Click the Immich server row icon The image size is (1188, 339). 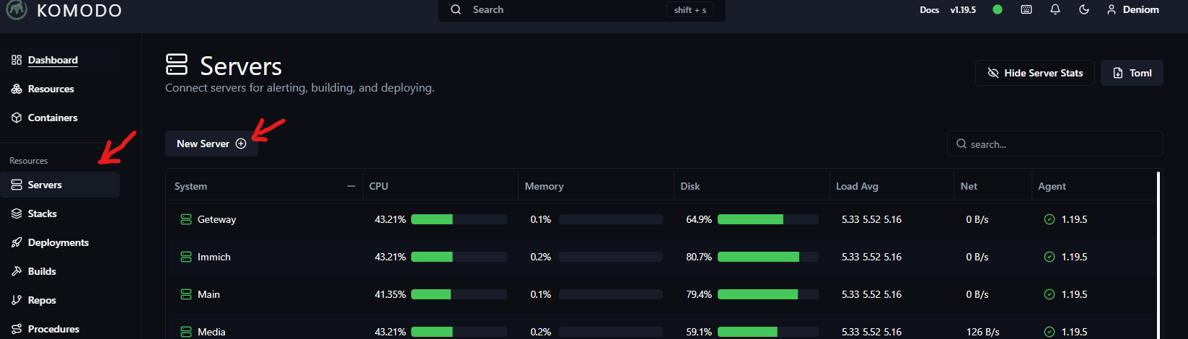click(185, 257)
